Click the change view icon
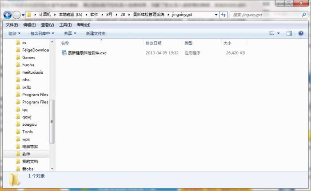The image size is (311, 191). pos(271,33)
